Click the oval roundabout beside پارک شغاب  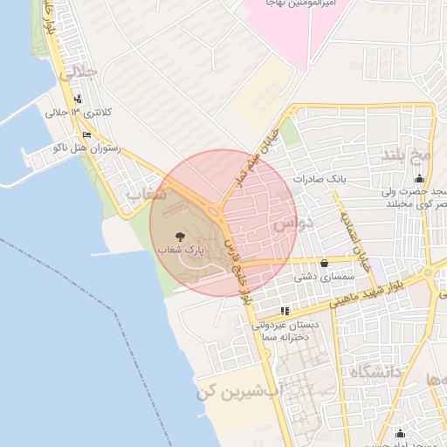click(x=214, y=211)
